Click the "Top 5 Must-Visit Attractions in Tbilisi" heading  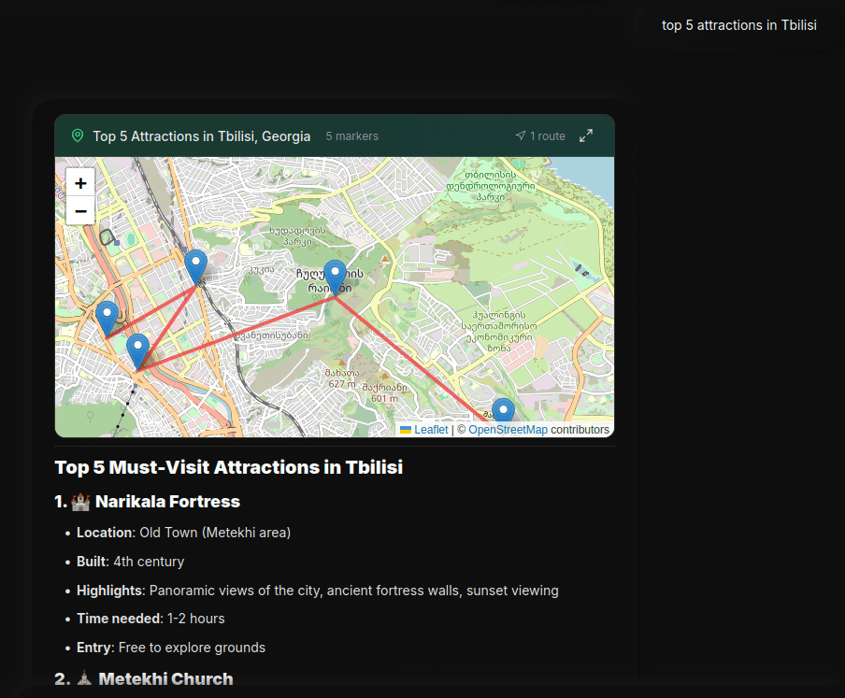tap(229, 467)
